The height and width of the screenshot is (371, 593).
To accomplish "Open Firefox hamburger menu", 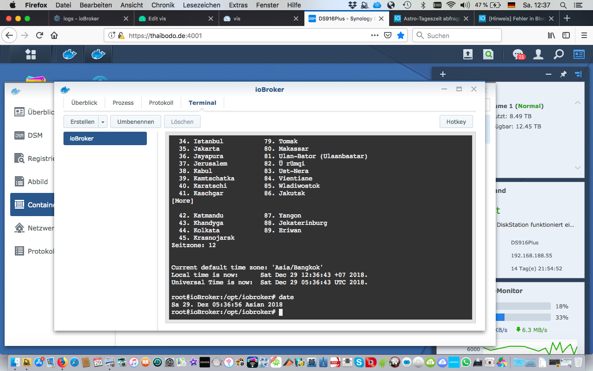I will click(584, 35).
